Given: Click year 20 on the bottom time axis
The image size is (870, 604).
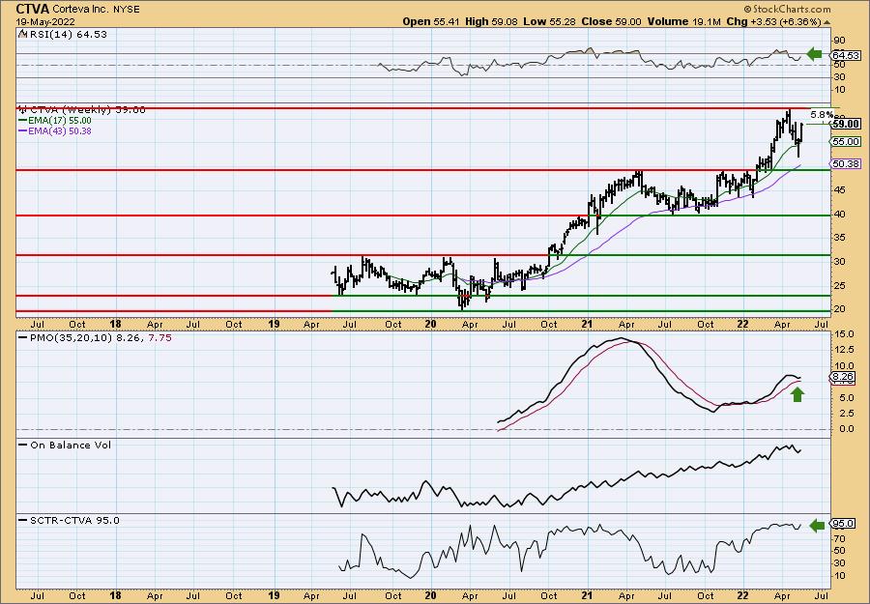Looking at the screenshot, I should click(430, 595).
